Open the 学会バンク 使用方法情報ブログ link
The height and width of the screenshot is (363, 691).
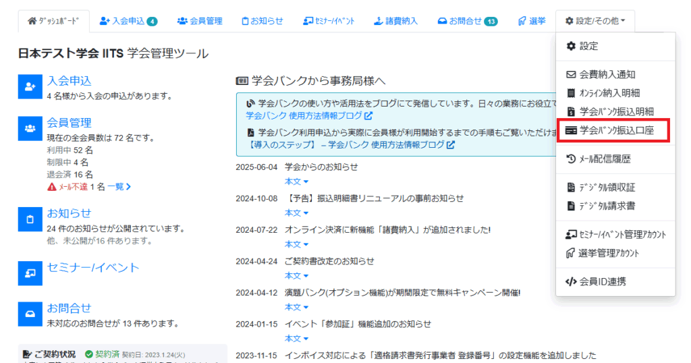tap(305, 116)
